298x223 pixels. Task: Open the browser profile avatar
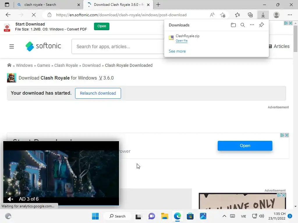276,15
